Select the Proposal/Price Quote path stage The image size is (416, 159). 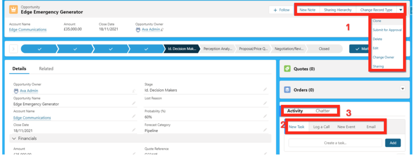tap(253, 49)
